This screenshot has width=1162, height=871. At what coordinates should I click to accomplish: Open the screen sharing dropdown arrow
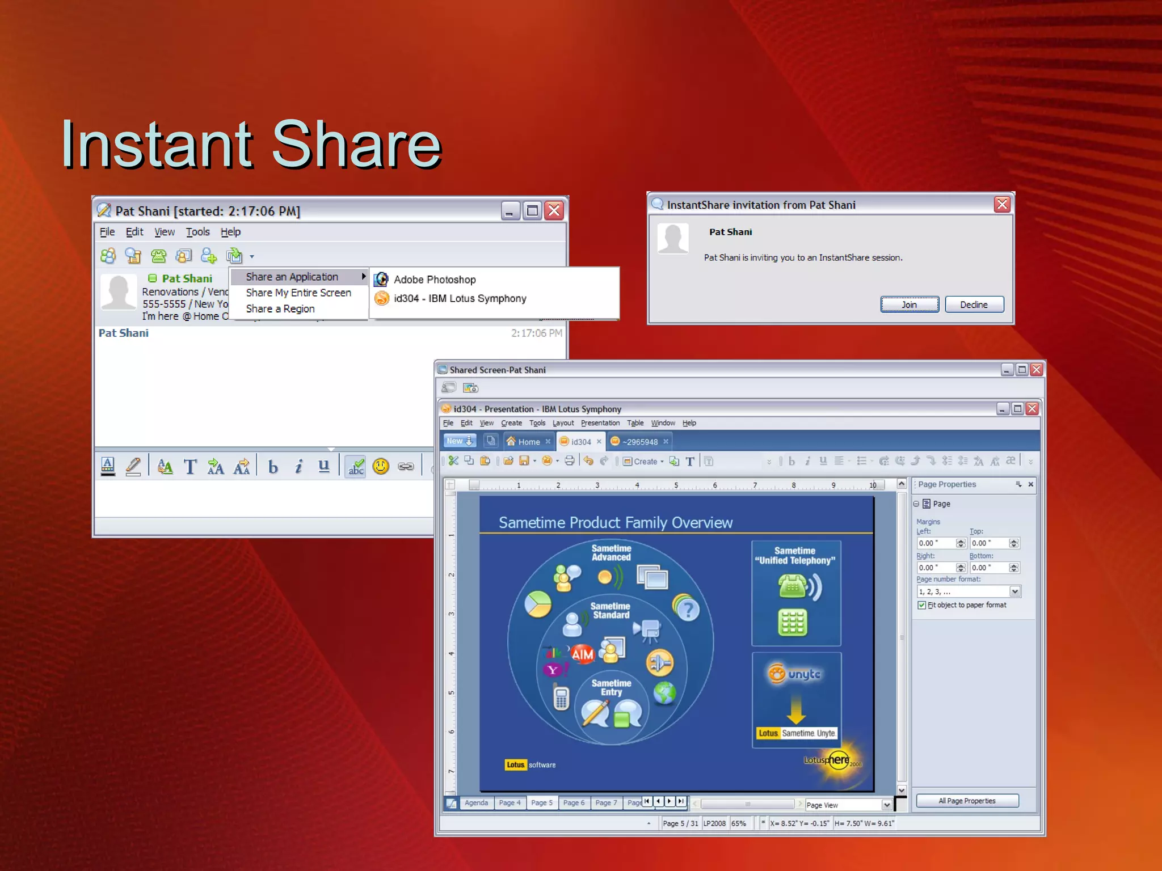pyautogui.click(x=252, y=257)
